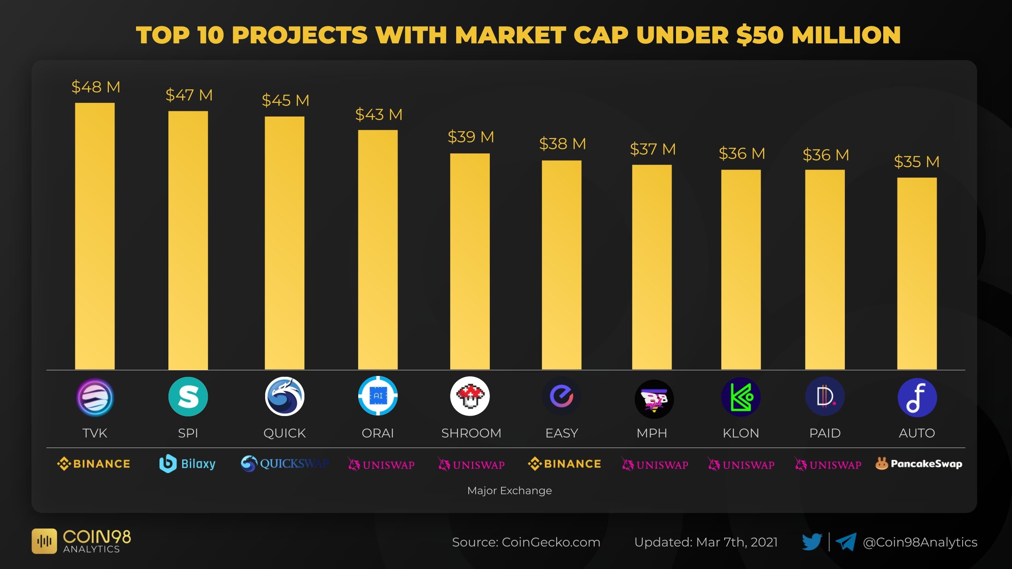Select the SPI teal S icon
Image resolution: width=1012 pixels, height=569 pixels.
click(188, 397)
